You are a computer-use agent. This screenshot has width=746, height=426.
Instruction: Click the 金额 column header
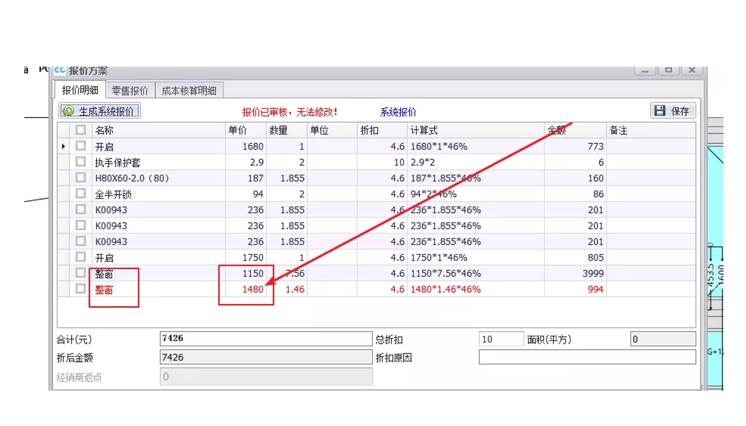(574, 130)
